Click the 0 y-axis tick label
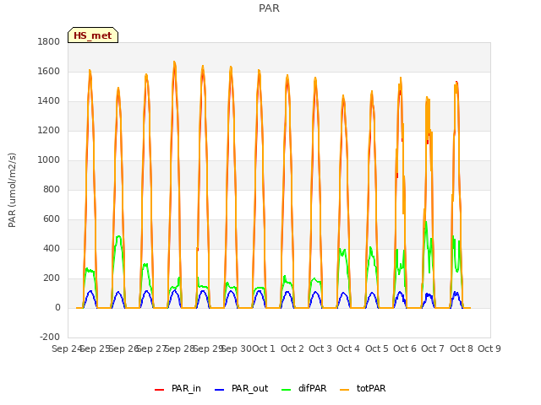This screenshot has width=541, height=405. click(57, 307)
